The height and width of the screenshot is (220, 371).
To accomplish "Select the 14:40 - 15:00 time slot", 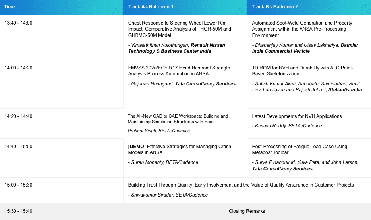I will (x=18, y=147).
